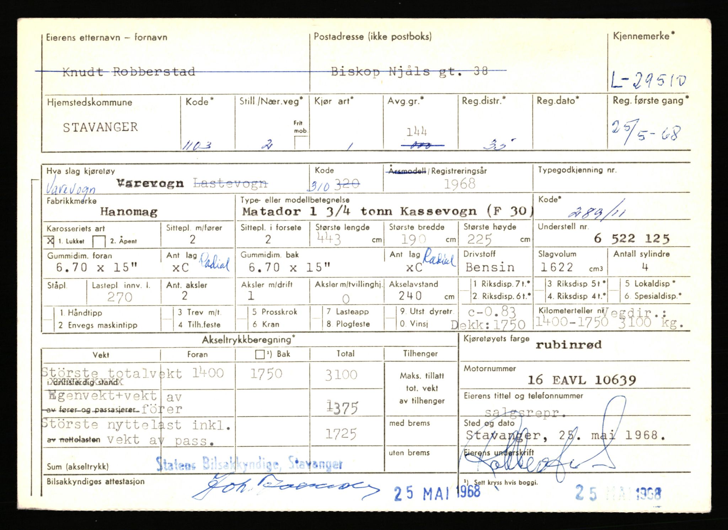Viewport: 728px width, 530px height.
Task: Click the make 'Hanomag'
Action: coord(129,212)
